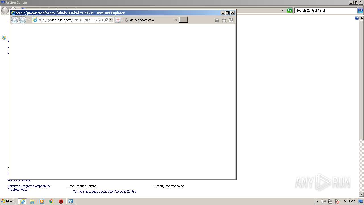Click the Action Center scrollbar down arrow
Viewport: 364px width, 205px height.
tap(362, 195)
